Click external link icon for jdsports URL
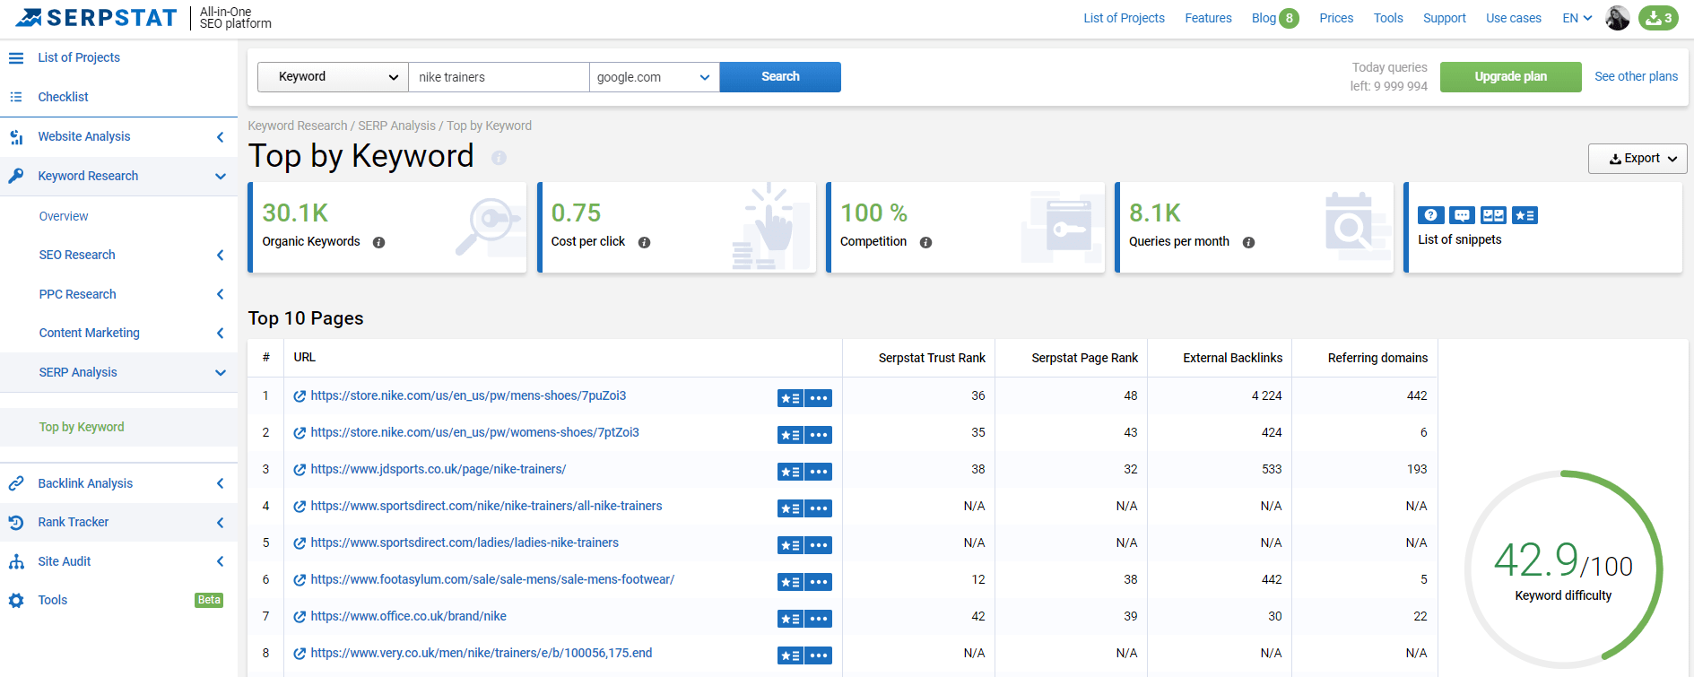Viewport: 1694px width, 677px height. tap(300, 470)
